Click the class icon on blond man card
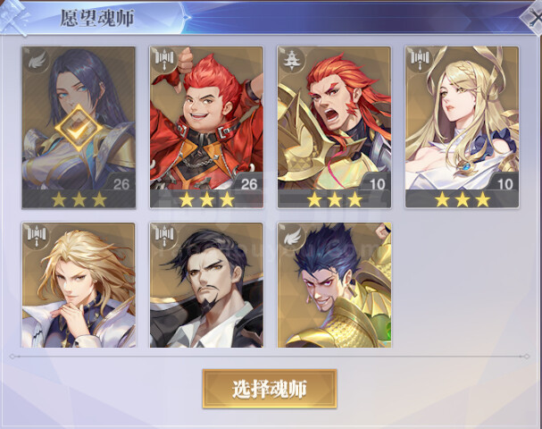The image size is (542, 429). 37,237
